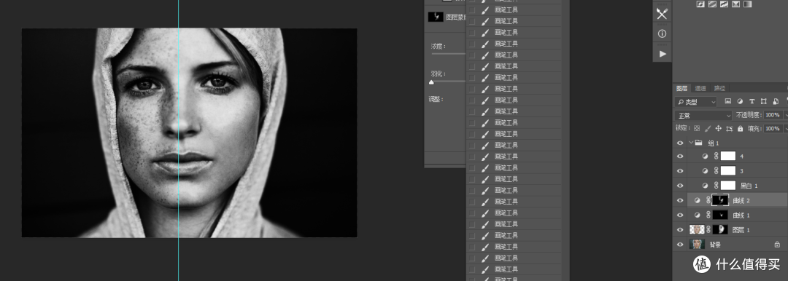Select the 黑白 1 layer name

coord(749,186)
